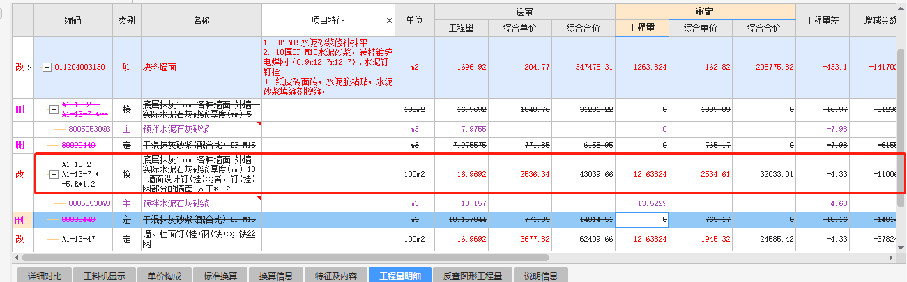
Task: Select the 改 2 marker of the 块料墙面 row
Action: click(x=23, y=68)
